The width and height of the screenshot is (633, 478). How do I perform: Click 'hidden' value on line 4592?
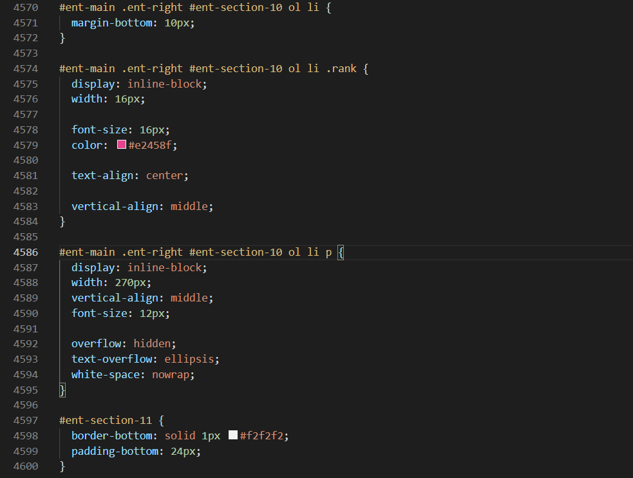tap(152, 343)
